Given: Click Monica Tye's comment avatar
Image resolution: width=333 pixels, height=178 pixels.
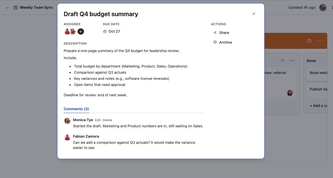Looking at the screenshot, I should pyautogui.click(x=67, y=121).
